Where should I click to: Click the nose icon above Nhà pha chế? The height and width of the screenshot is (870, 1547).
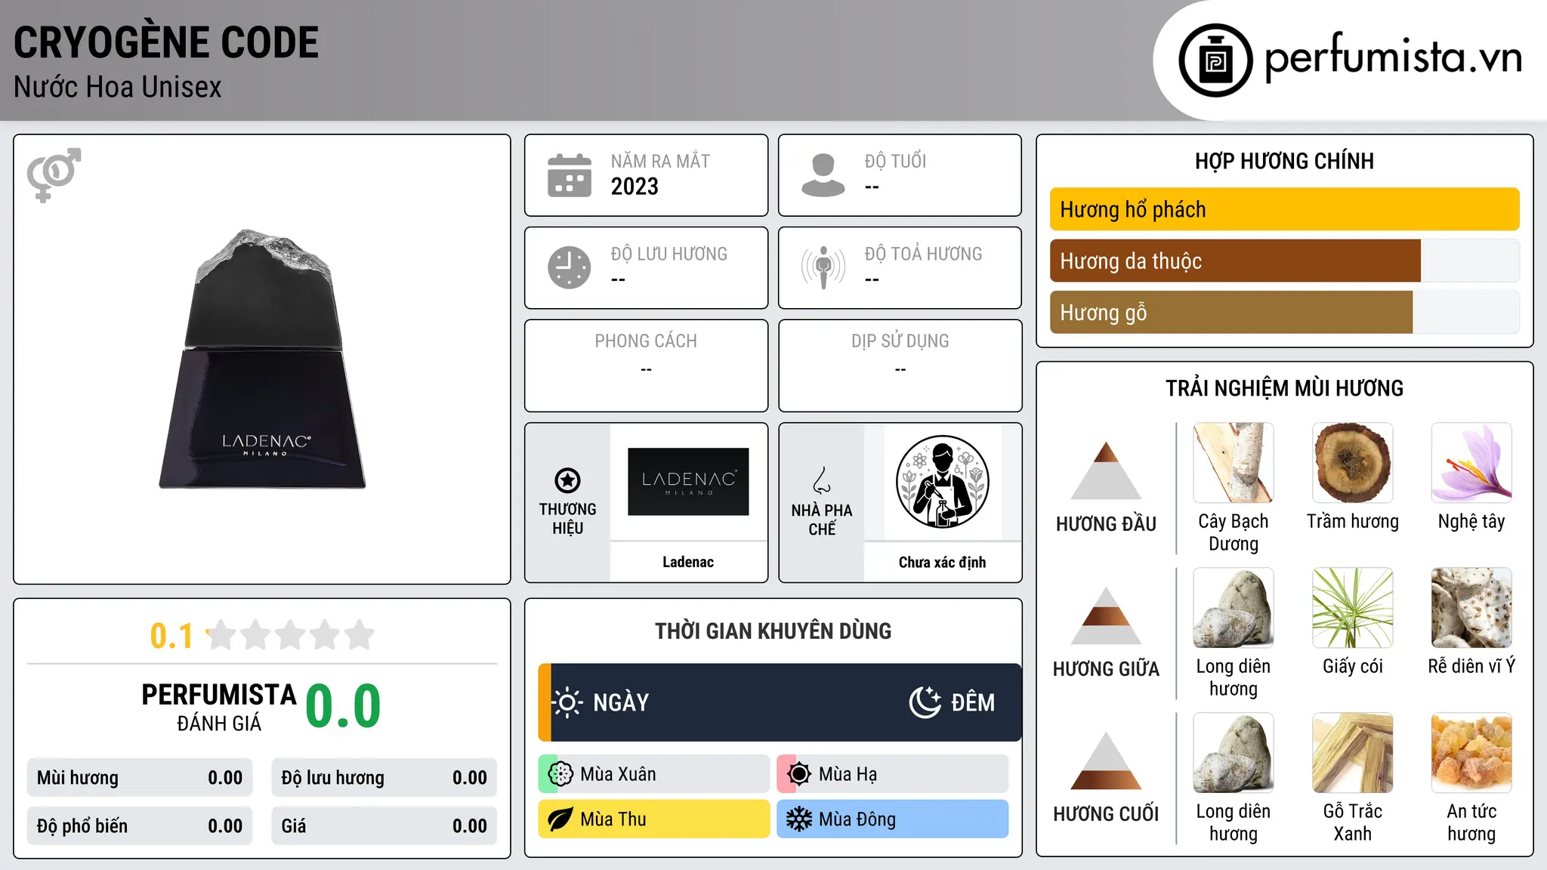[822, 480]
